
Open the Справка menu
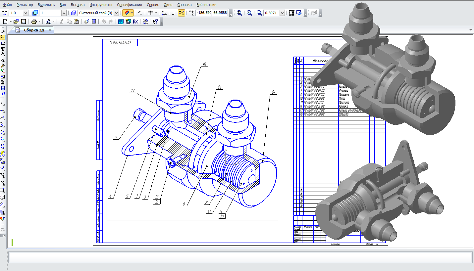click(184, 5)
